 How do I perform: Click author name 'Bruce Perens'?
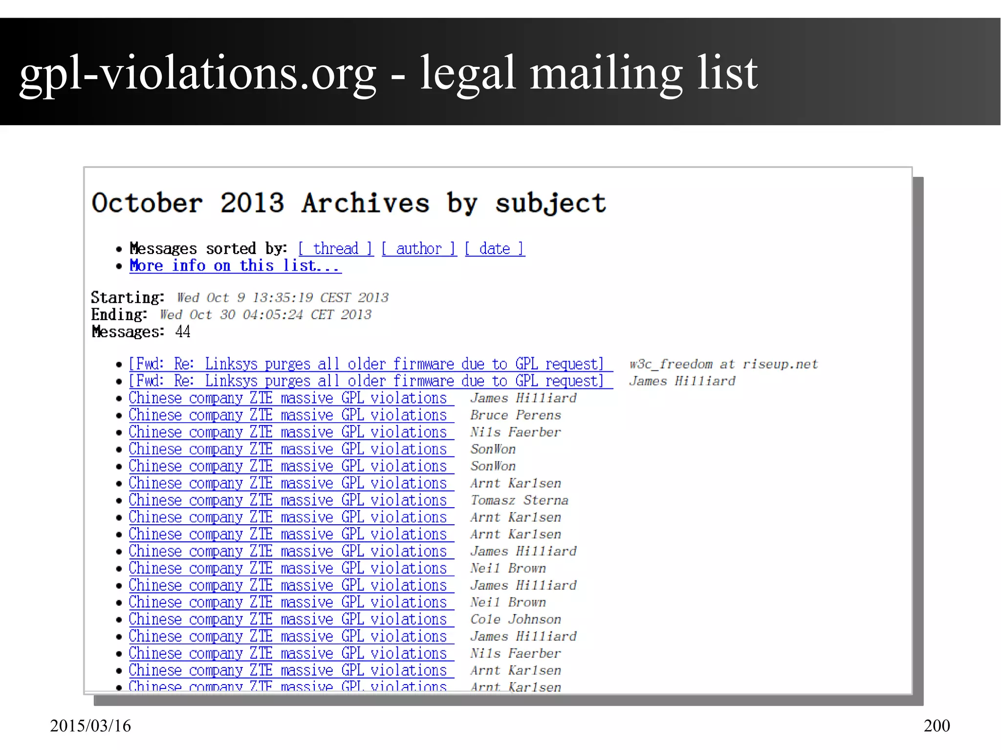516,415
